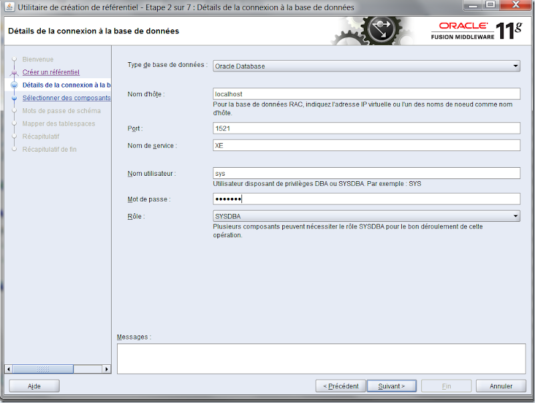Viewport: 535px width, 403px height.
Task: Click the Bienvenue step
Action: (x=38, y=59)
